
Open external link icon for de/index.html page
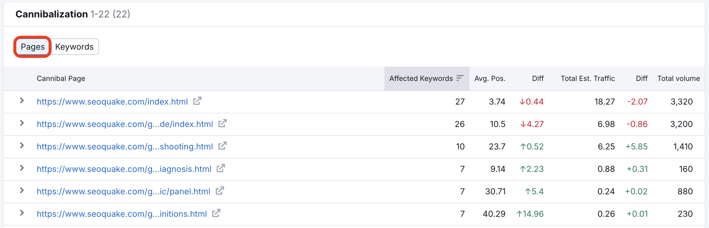pyautogui.click(x=223, y=123)
